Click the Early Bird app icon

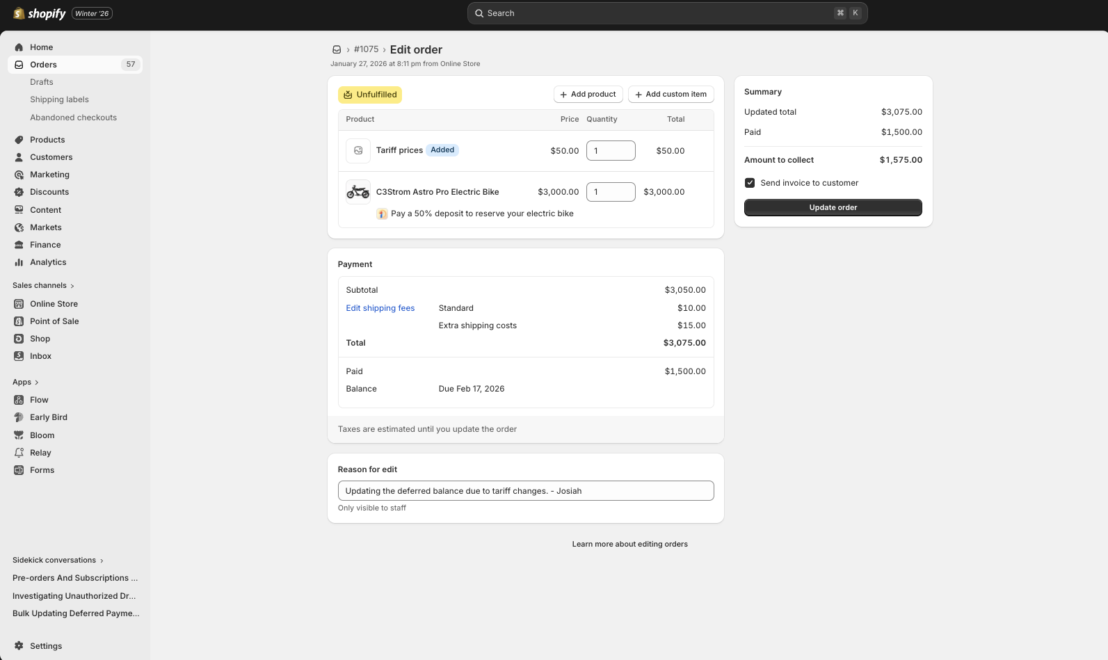click(x=19, y=417)
